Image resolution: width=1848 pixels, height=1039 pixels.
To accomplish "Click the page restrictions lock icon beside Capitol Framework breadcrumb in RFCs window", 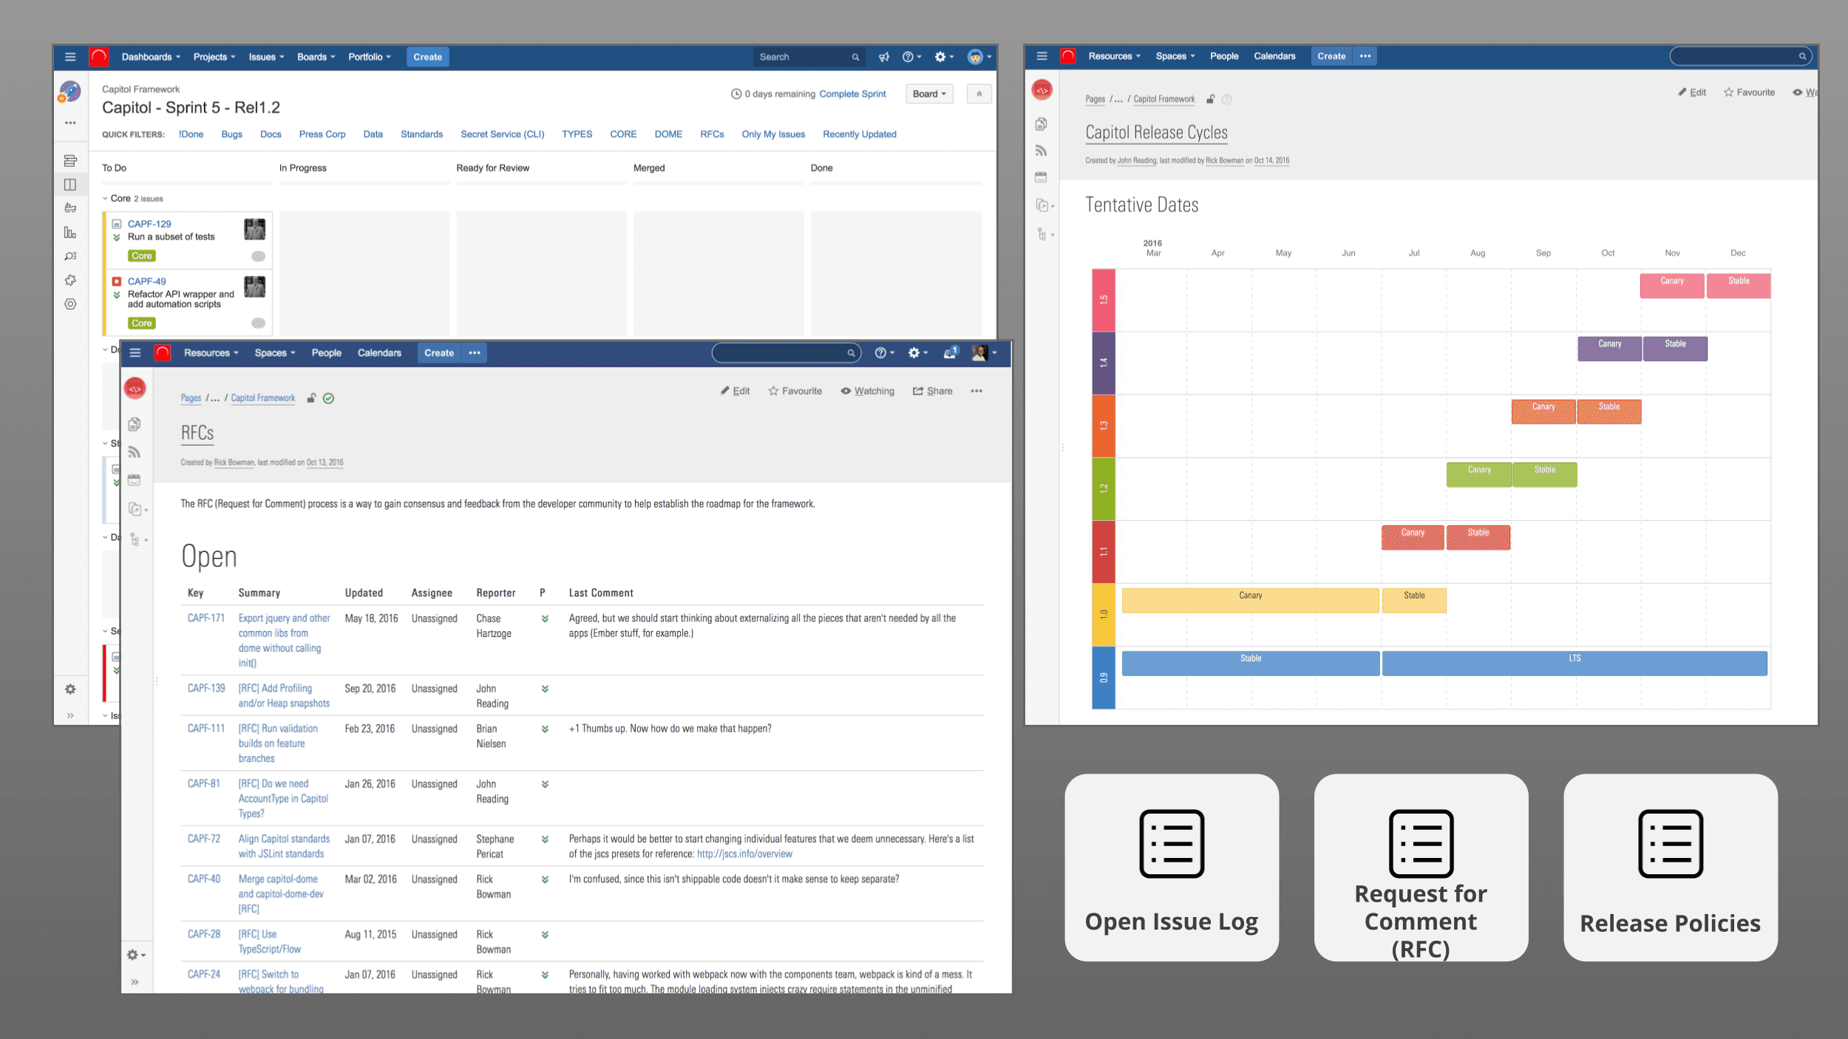I will (312, 398).
